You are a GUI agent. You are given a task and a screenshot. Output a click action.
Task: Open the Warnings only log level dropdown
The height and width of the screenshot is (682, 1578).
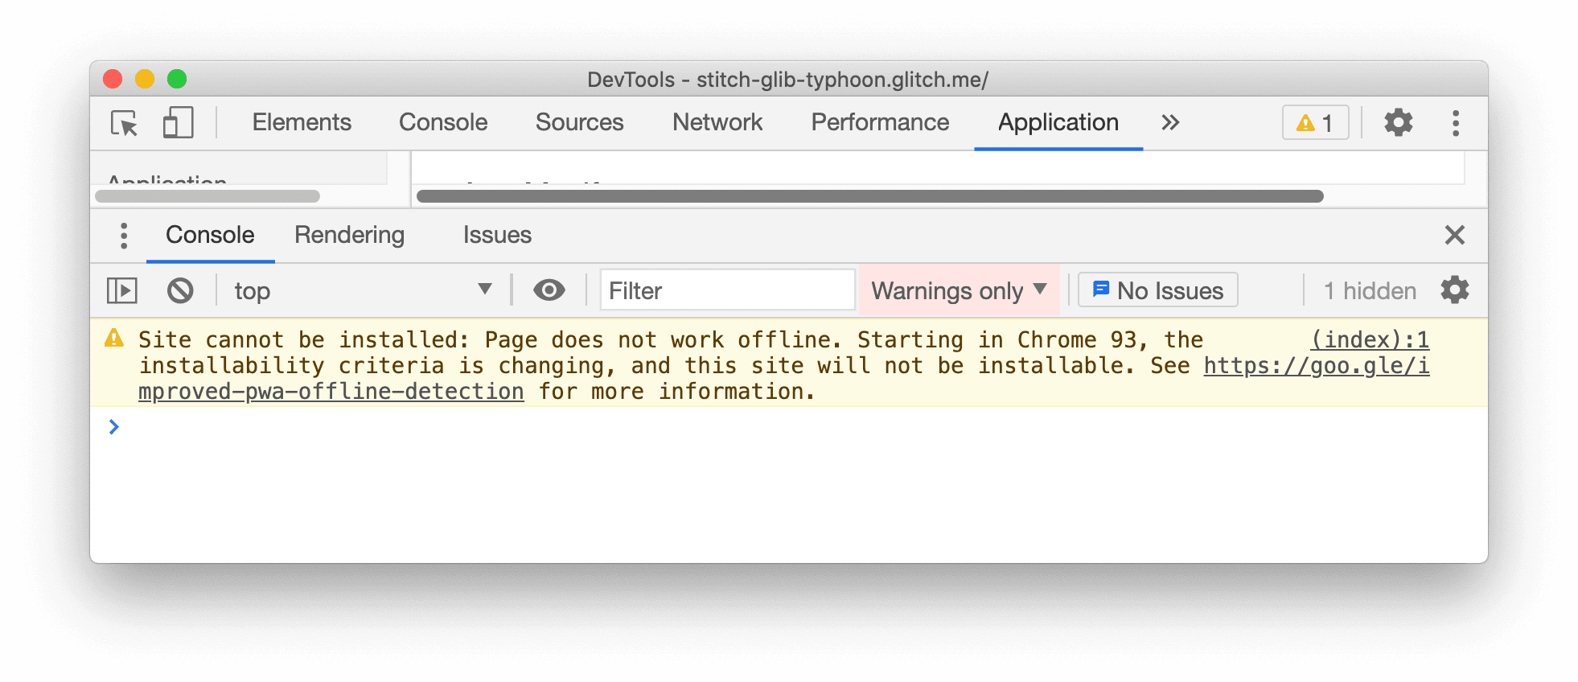(x=958, y=290)
